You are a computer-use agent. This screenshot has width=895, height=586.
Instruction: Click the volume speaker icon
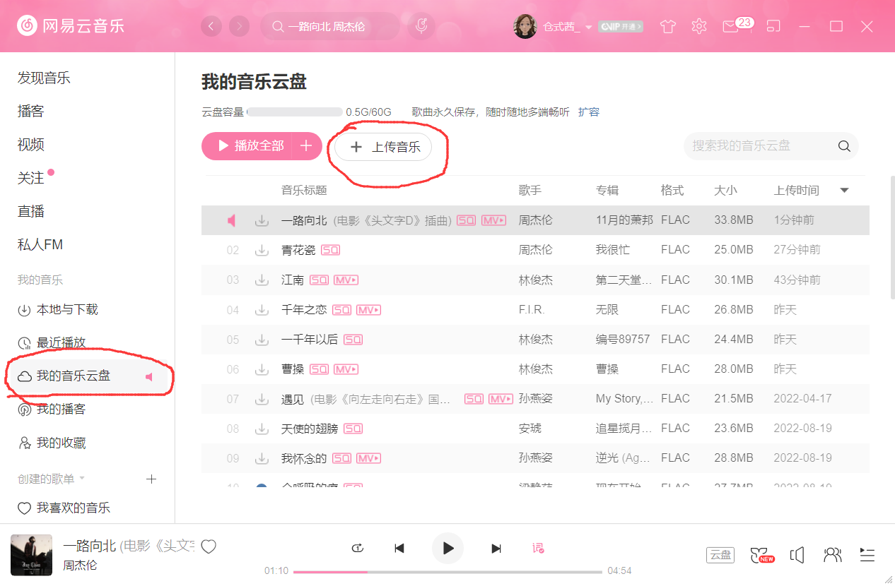(x=797, y=555)
